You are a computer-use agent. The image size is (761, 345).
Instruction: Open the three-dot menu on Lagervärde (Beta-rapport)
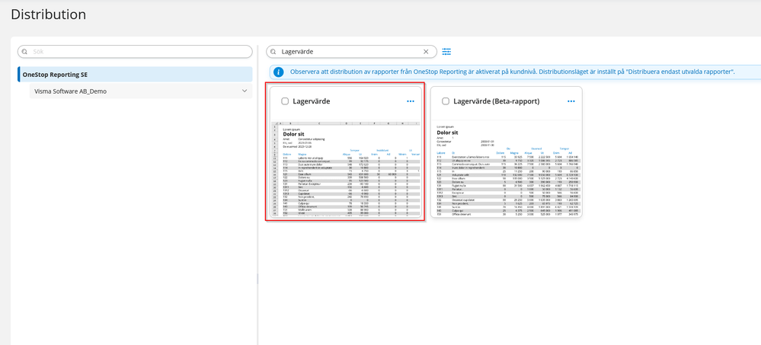(x=571, y=101)
